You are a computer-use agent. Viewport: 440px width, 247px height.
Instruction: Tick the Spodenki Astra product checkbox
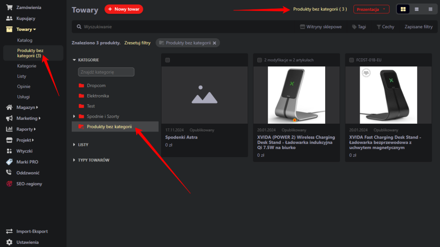point(167,60)
